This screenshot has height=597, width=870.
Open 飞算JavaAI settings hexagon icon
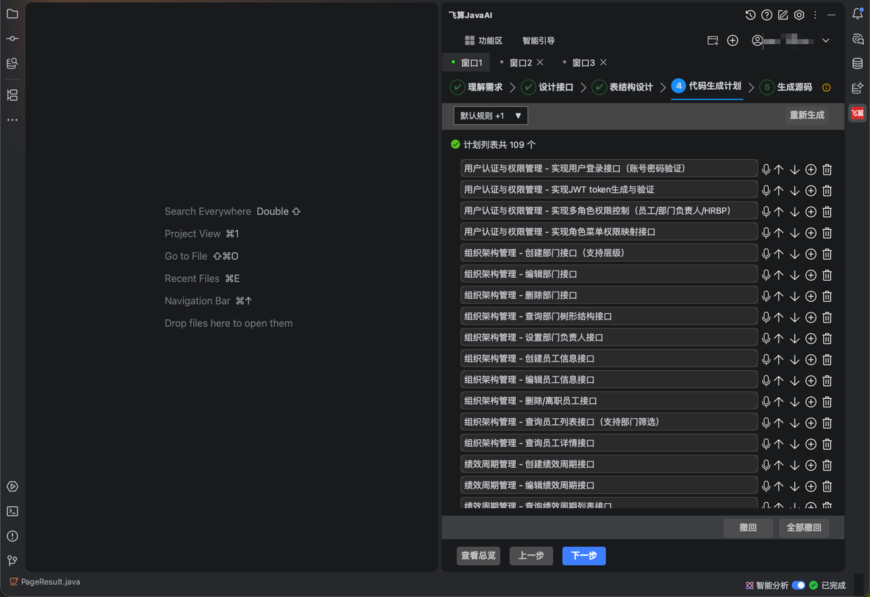[799, 15]
